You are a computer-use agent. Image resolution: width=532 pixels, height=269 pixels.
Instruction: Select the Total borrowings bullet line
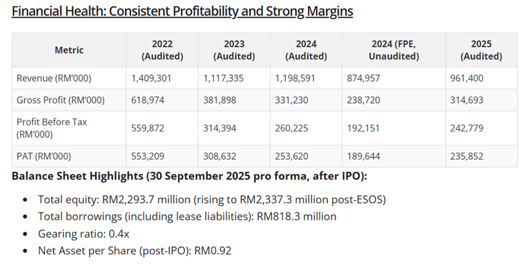187,216
